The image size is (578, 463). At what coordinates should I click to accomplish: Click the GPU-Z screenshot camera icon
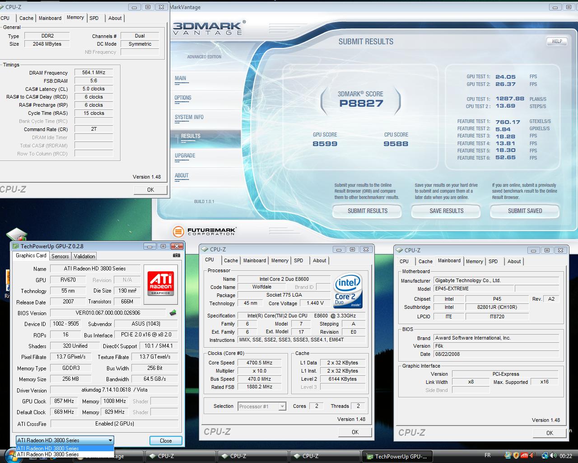point(177,255)
